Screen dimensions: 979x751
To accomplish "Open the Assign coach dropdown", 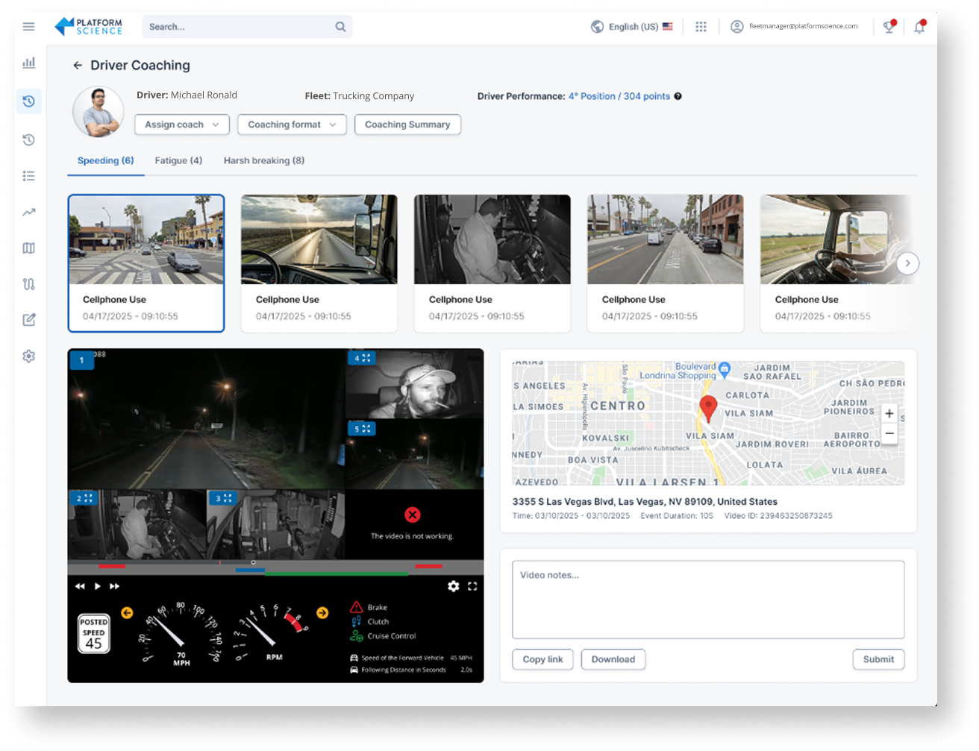I will (181, 125).
